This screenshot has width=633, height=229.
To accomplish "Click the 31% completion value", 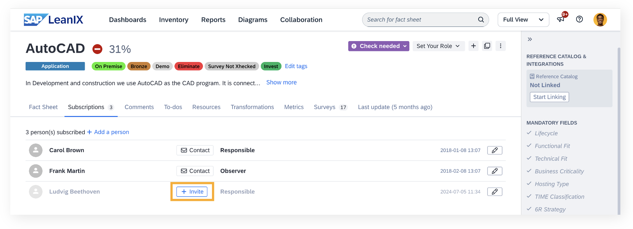I will click(120, 49).
